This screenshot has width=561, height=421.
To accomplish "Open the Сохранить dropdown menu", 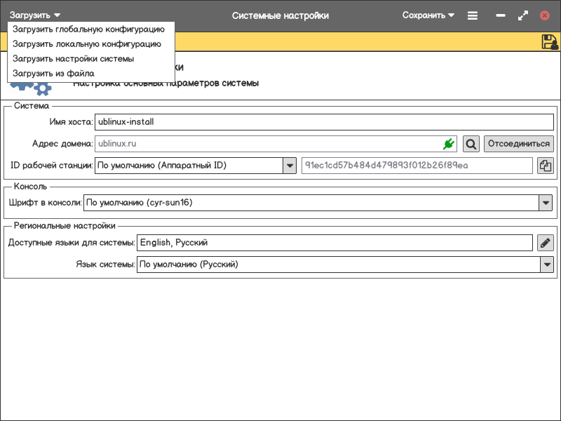I will 428,15.
